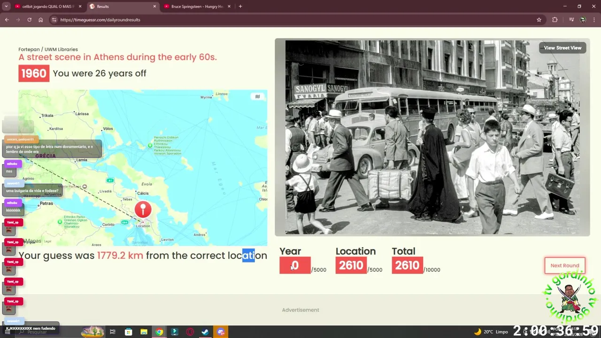Go to browser home page

pos(41,20)
